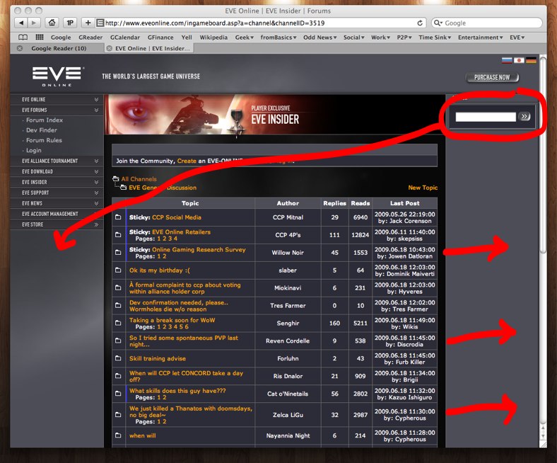Open the fromBasics bookmarks dropdown

click(x=278, y=38)
